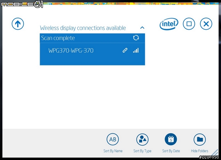Click the Scan complete status row
The height and width of the screenshot is (160, 221).
pos(93,38)
